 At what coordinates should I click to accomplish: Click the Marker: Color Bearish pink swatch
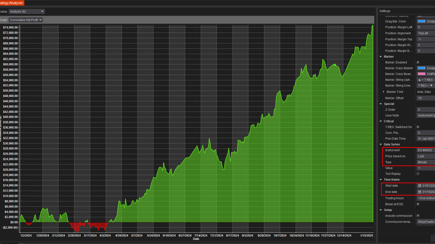pyautogui.click(x=421, y=74)
